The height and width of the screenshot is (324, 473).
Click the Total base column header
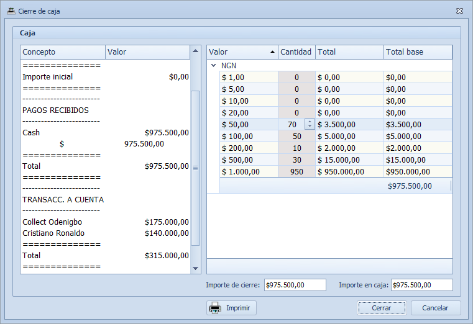(417, 52)
